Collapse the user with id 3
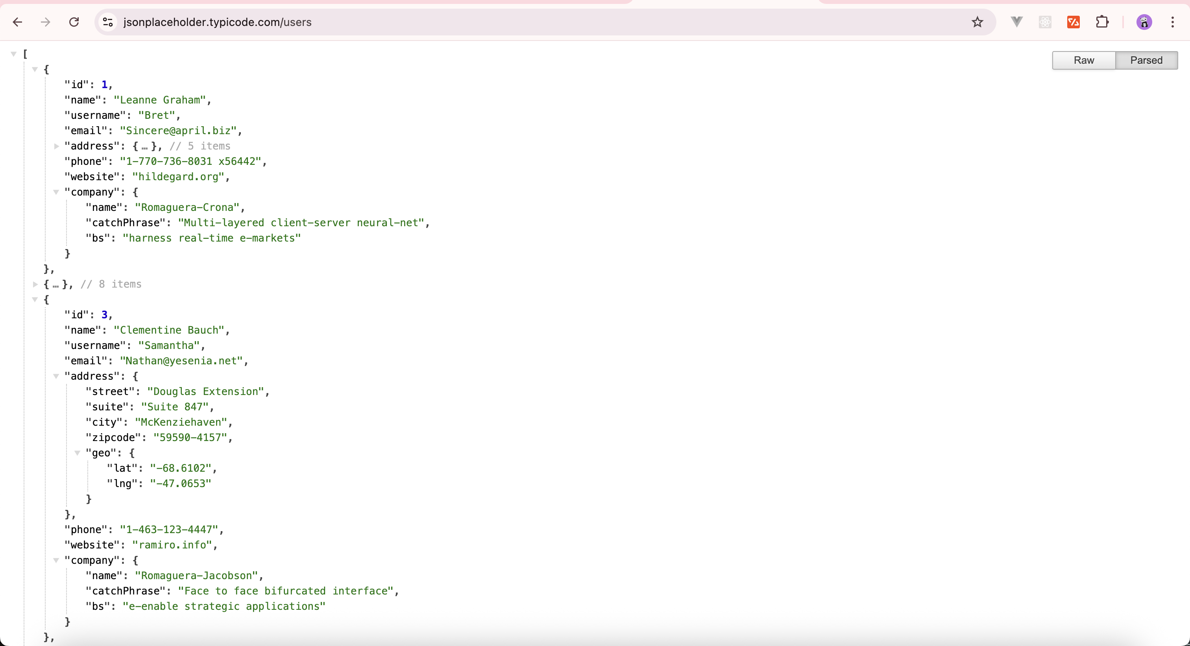The width and height of the screenshot is (1190, 646). click(35, 300)
